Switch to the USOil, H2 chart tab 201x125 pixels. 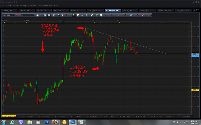tap(130, 11)
